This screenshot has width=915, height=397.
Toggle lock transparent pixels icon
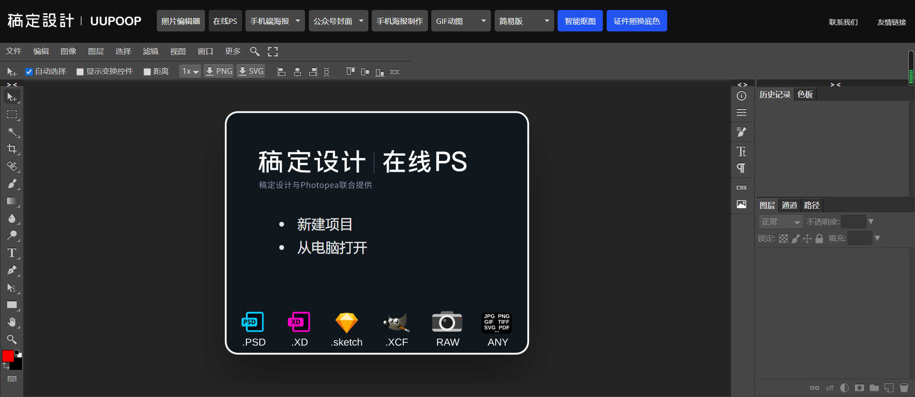pyautogui.click(x=783, y=238)
